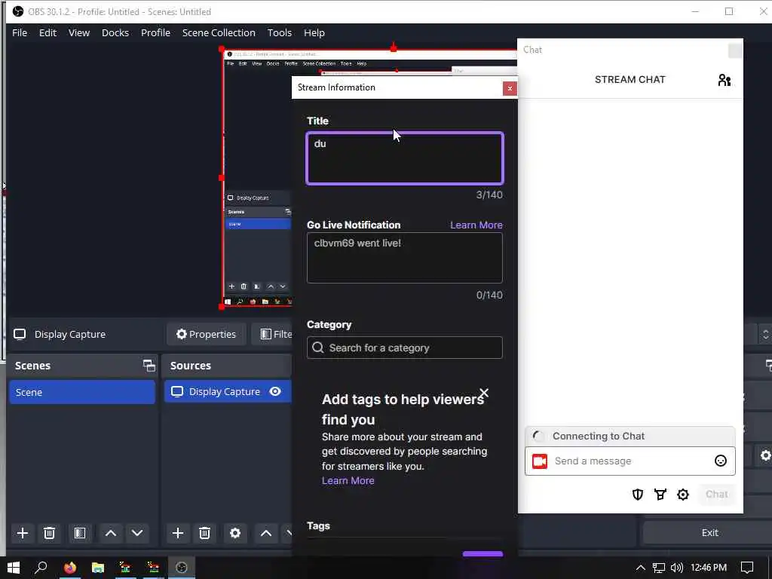Click the Chat dock float button
The width and height of the screenshot is (772, 579).
(734, 51)
